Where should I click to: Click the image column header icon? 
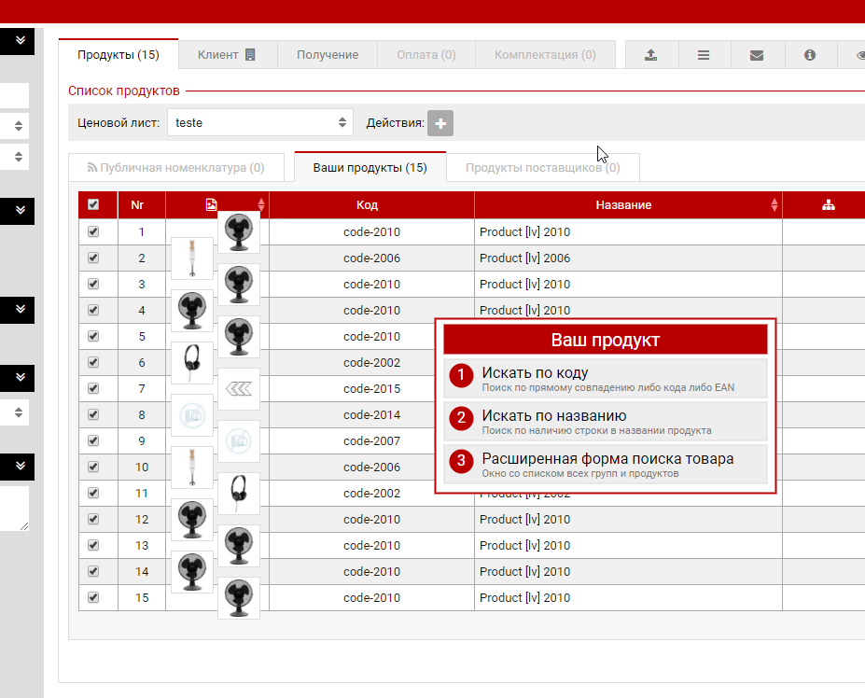tap(211, 205)
